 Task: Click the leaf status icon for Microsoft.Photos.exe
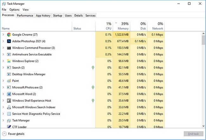click(93, 87)
